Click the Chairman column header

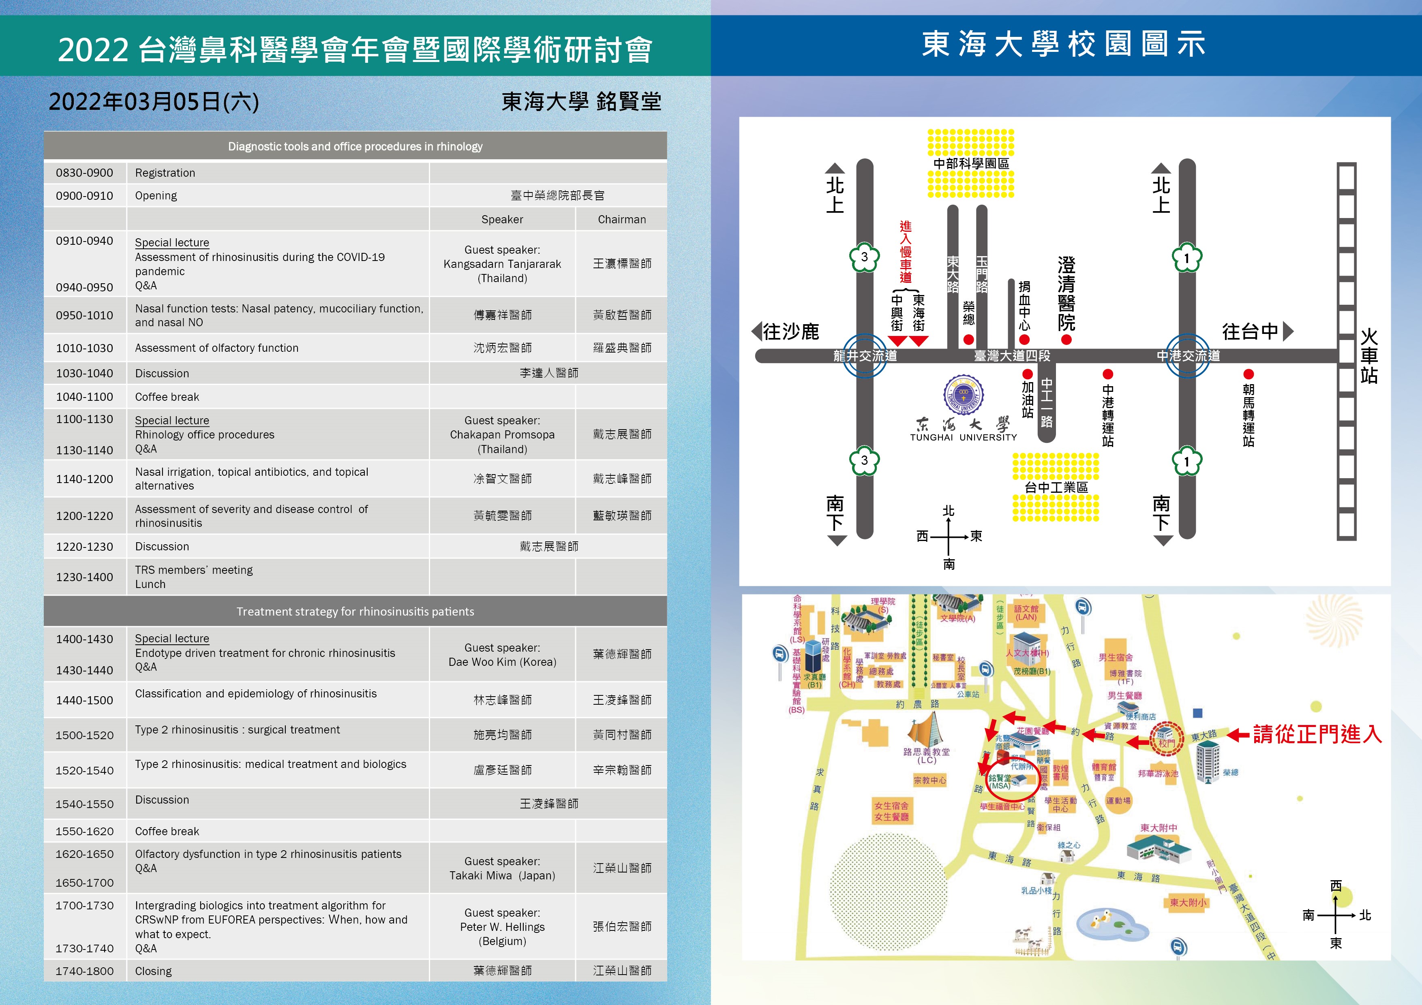[x=622, y=219]
